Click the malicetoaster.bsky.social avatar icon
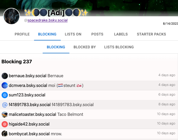The height and width of the screenshot is (140, 178). (5, 114)
